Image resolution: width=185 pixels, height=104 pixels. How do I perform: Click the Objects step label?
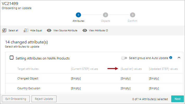(x=106, y=21)
